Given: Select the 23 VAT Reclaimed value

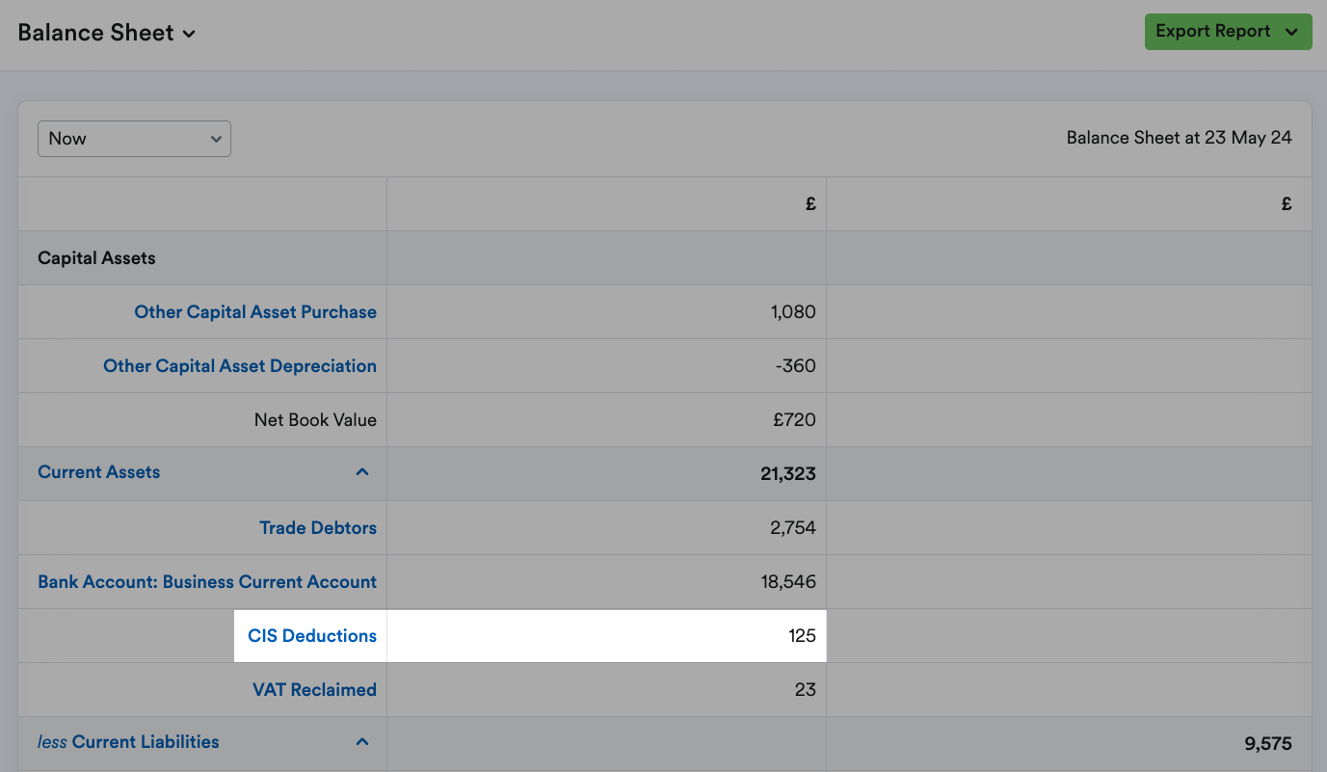Looking at the screenshot, I should point(806,690).
